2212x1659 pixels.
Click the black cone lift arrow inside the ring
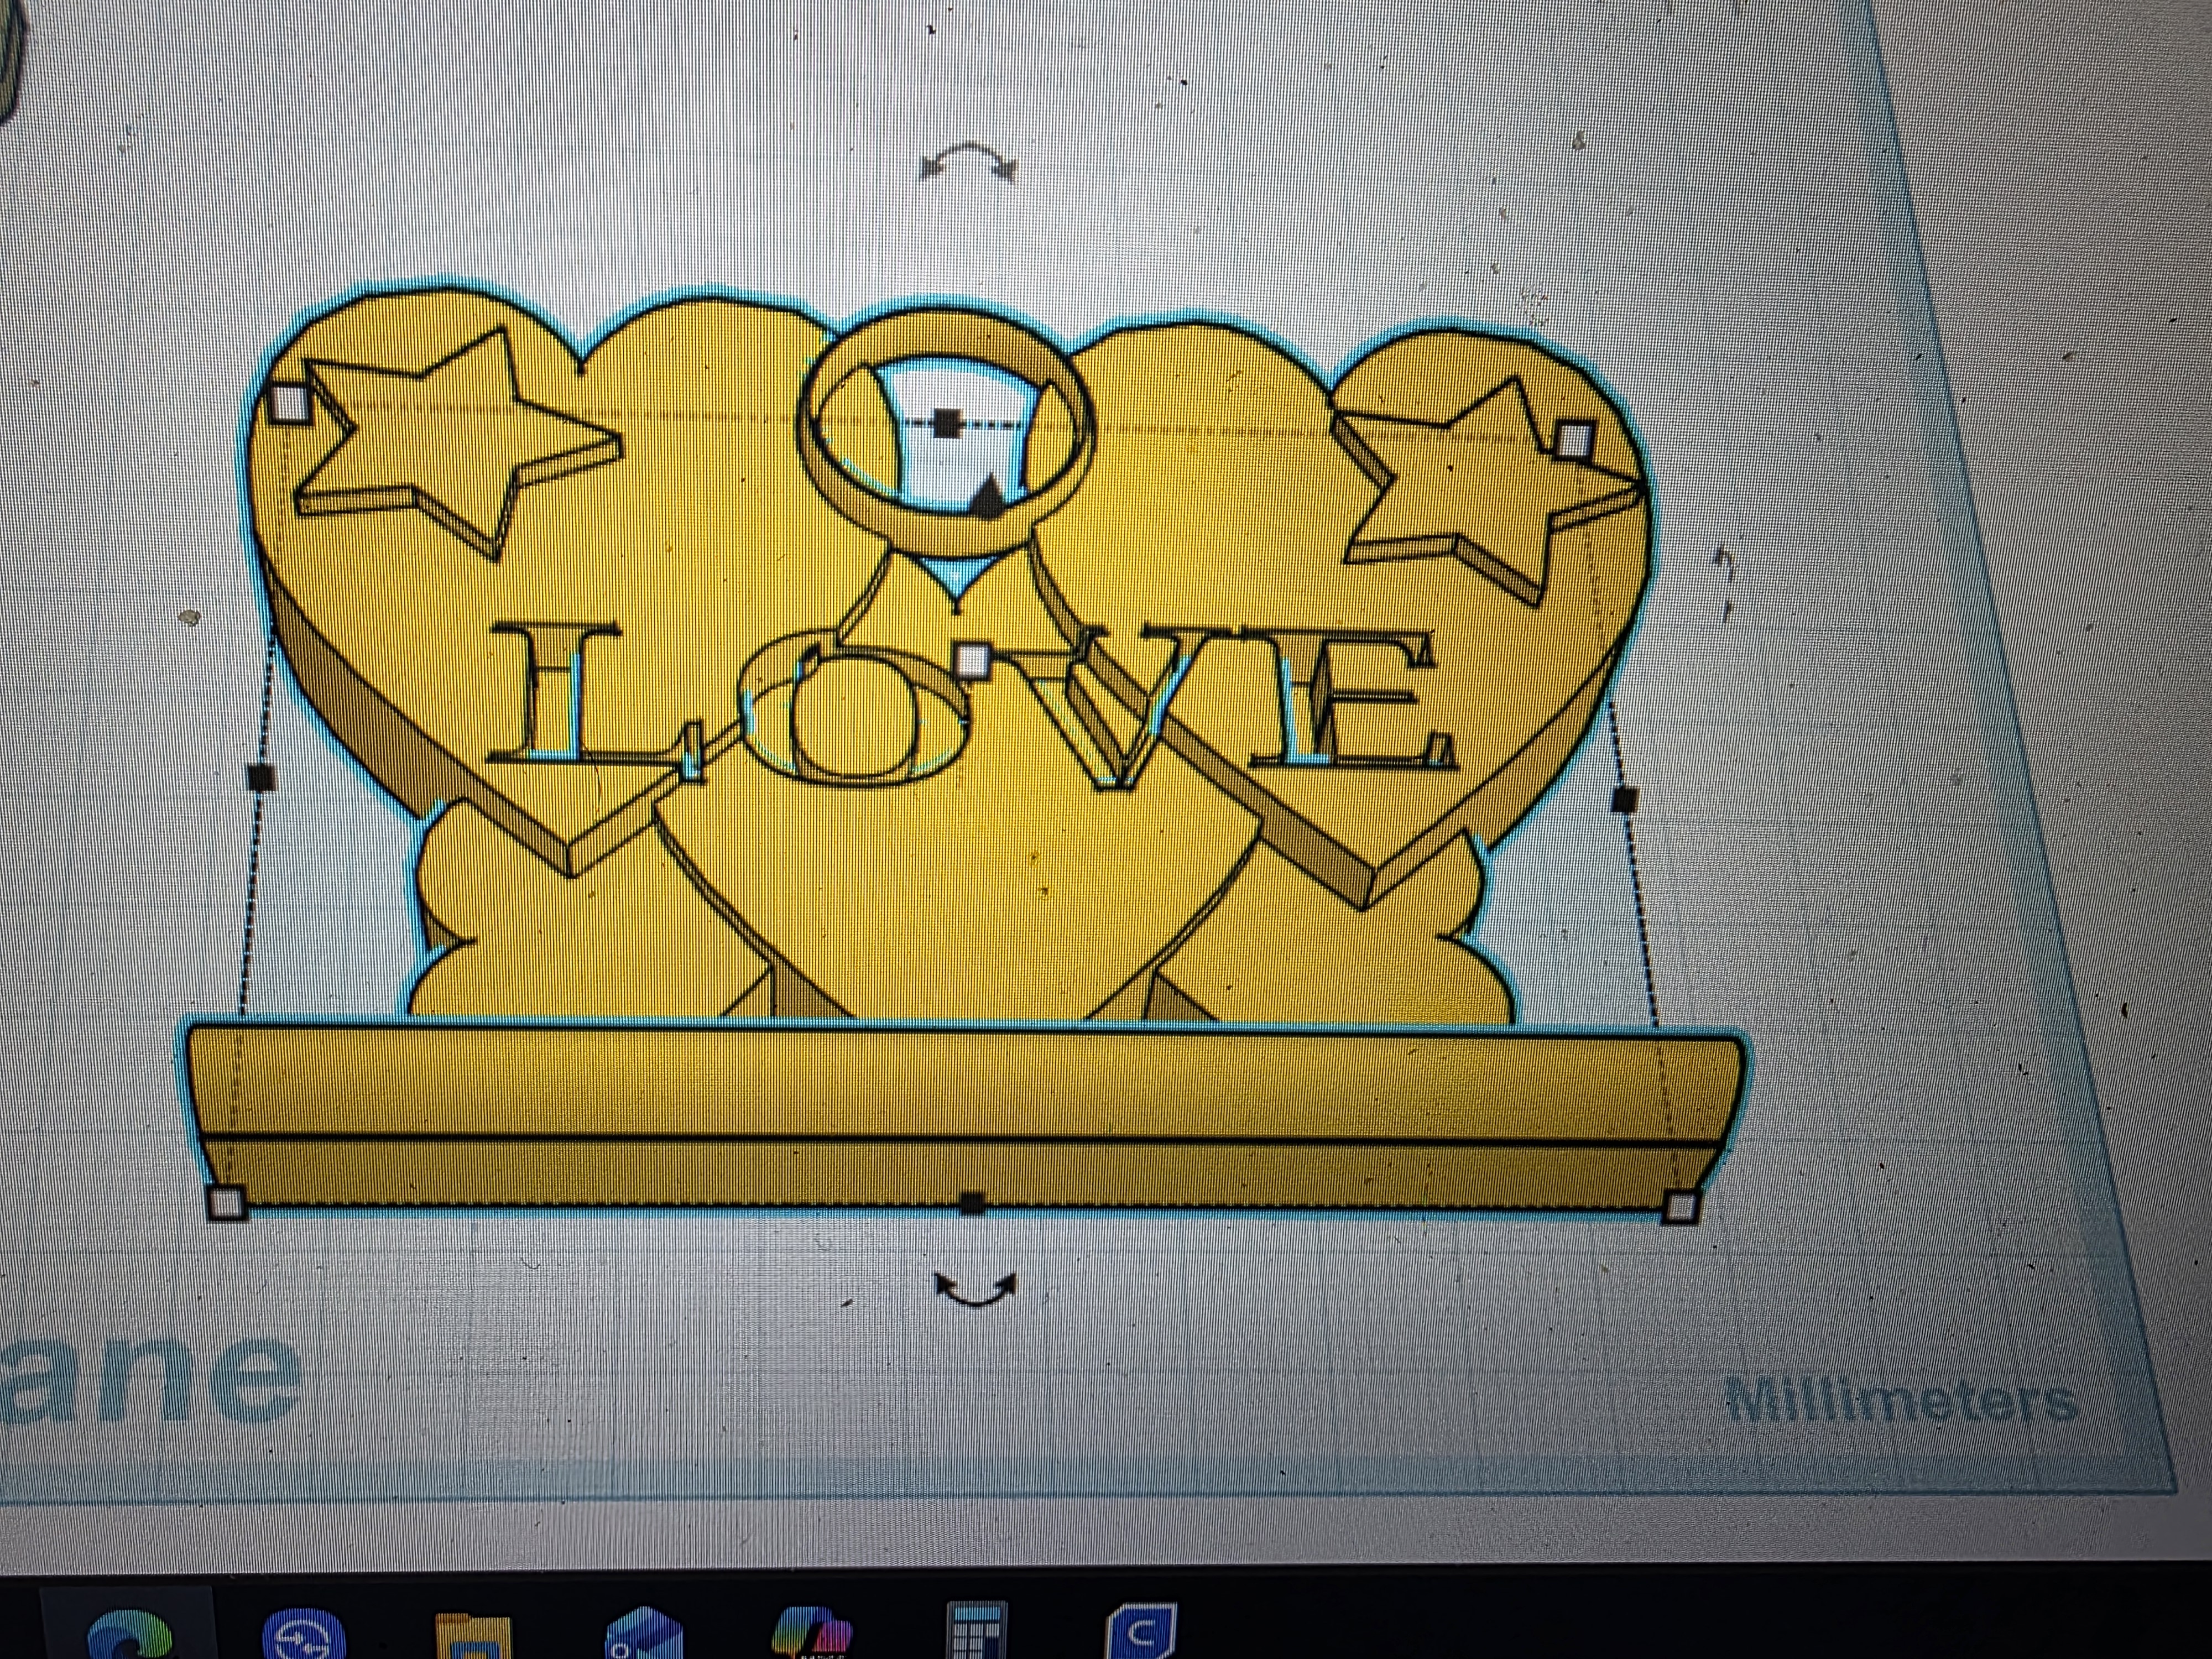(x=988, y=496)
